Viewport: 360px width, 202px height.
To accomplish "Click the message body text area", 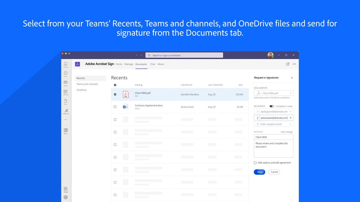I will click(274, 149).
